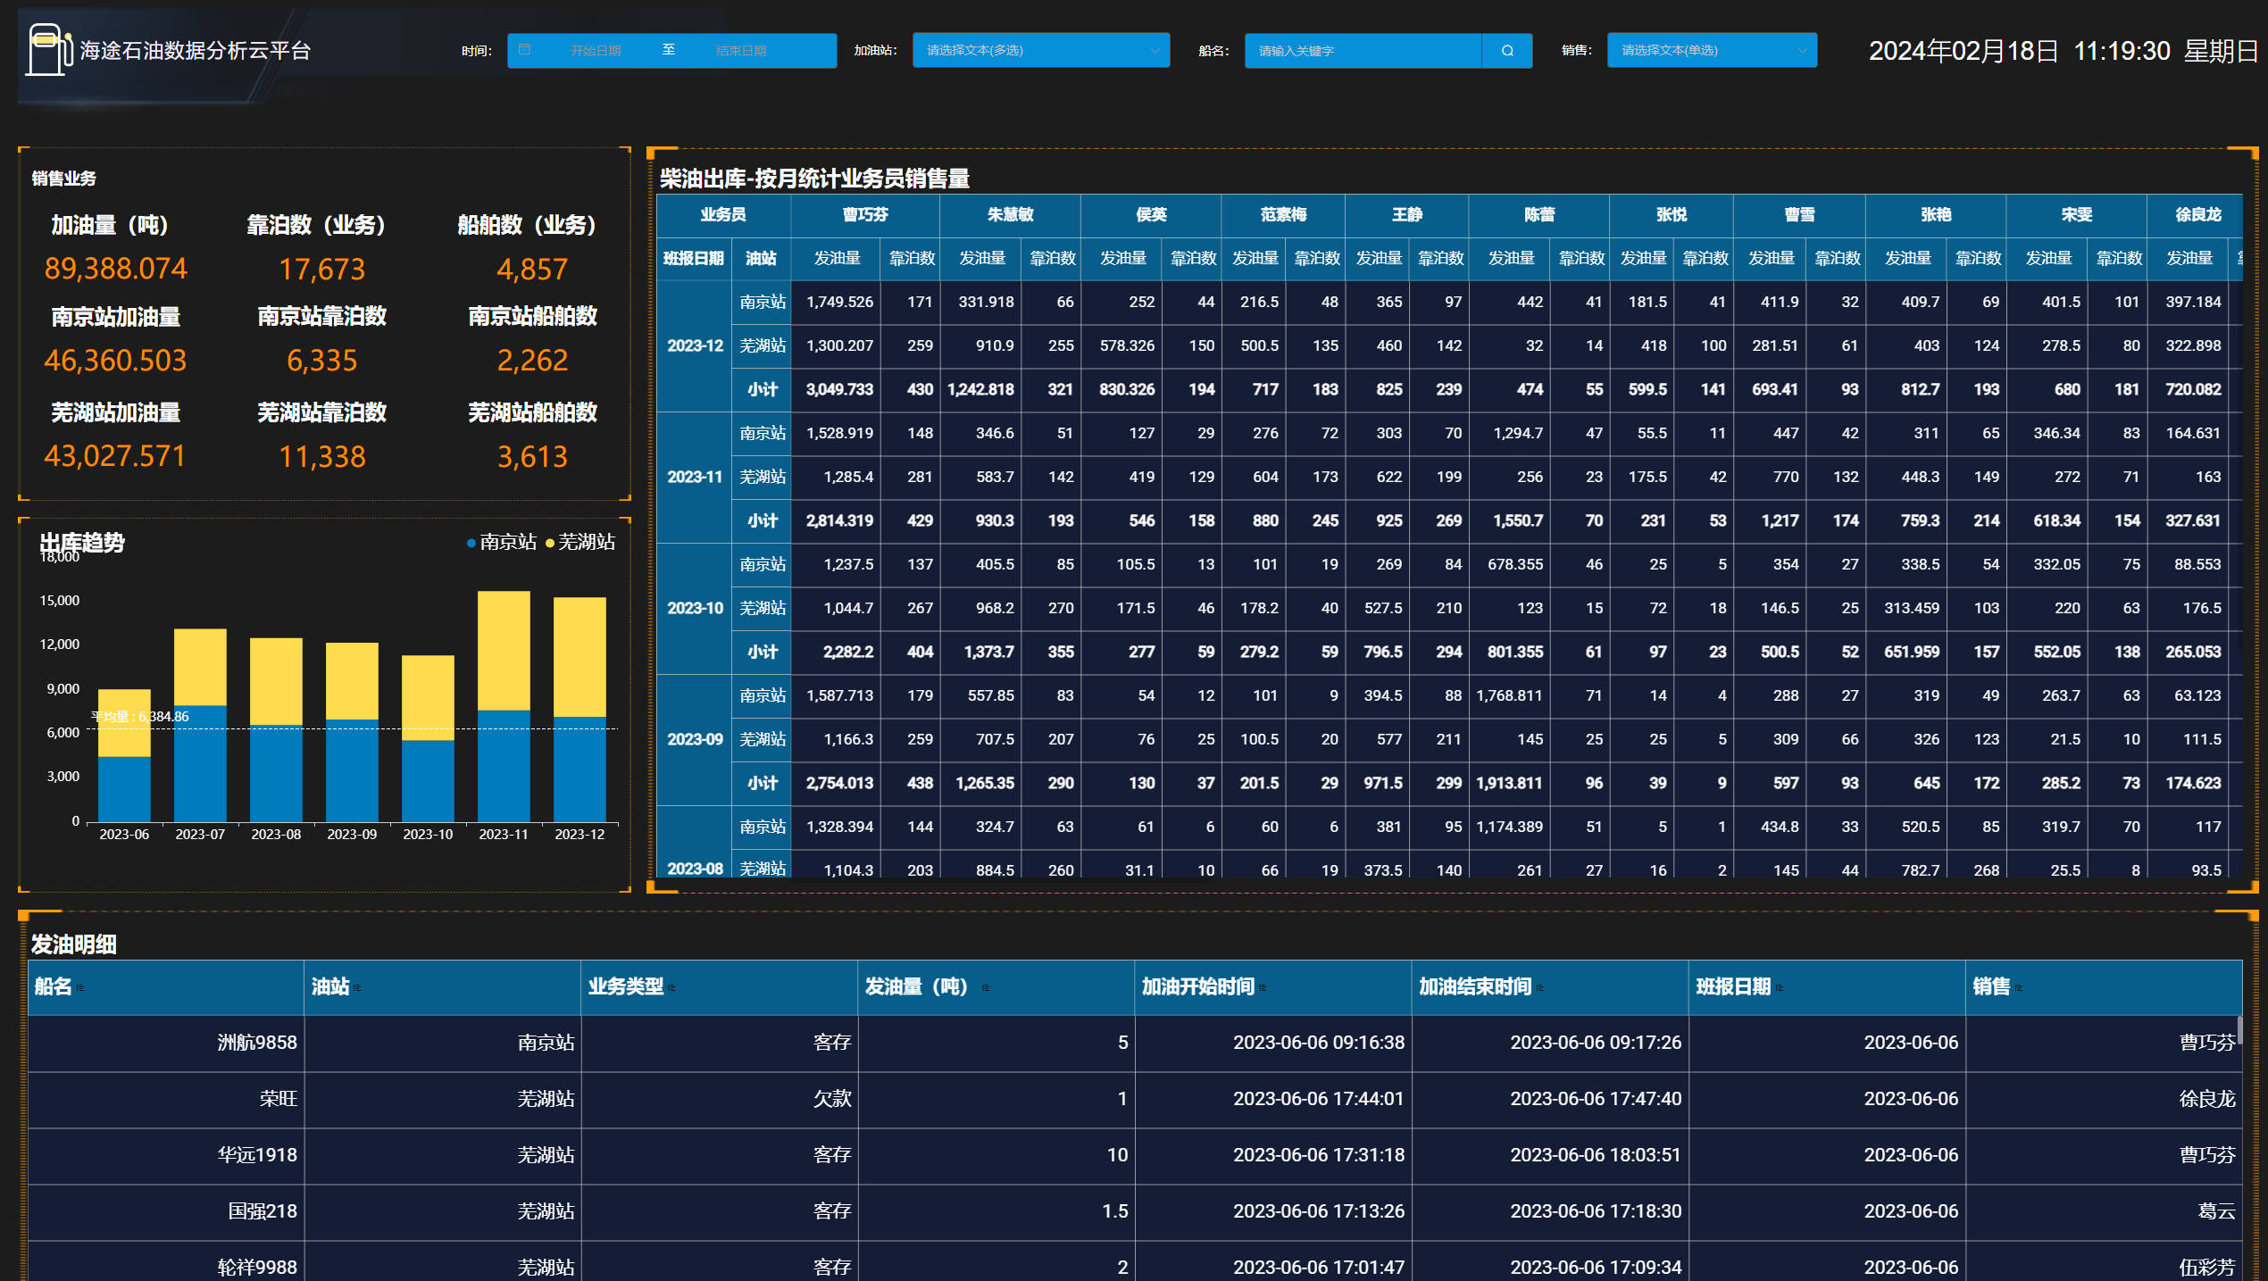Click 芜湖站加油量 value 43,027.571
Screen dimensions: 2268x1281
(x=115, y=456)
